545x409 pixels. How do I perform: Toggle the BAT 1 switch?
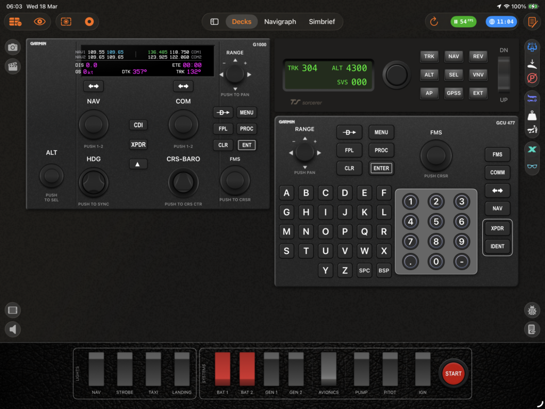point(222,369)
